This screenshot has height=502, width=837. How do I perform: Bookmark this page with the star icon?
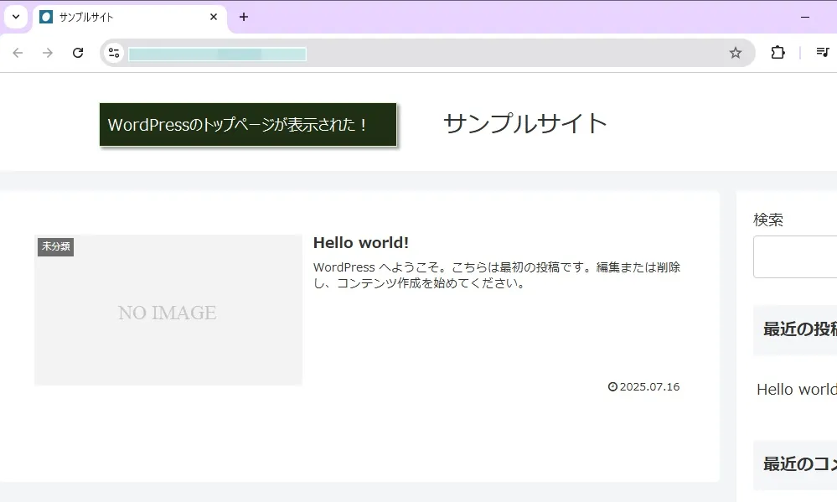[736, 53]
